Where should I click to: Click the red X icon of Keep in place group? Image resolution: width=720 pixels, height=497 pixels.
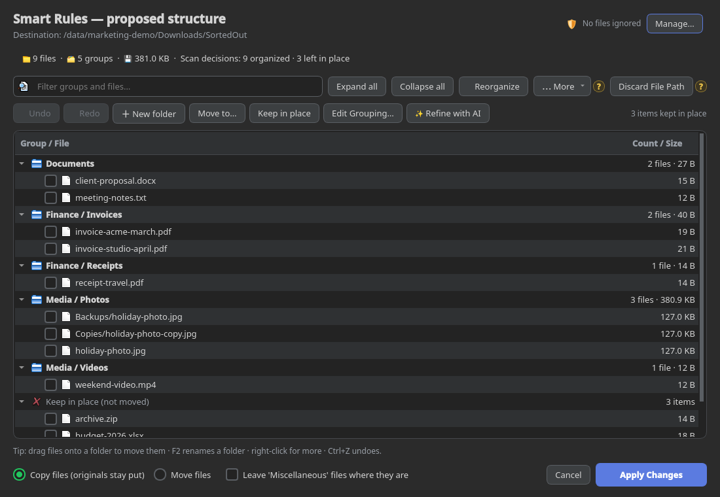pyautogui.click(x=37, y=402)
